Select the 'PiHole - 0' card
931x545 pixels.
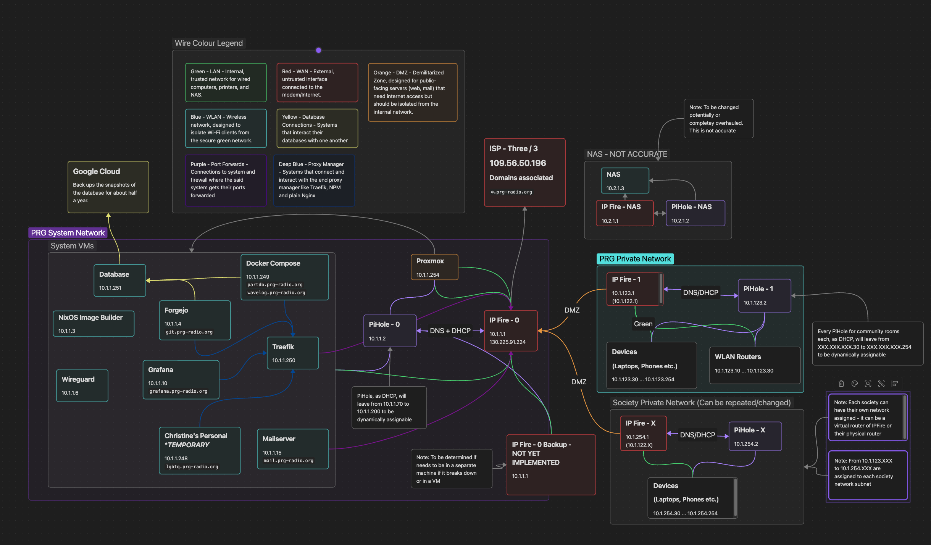tap(390, 331)
